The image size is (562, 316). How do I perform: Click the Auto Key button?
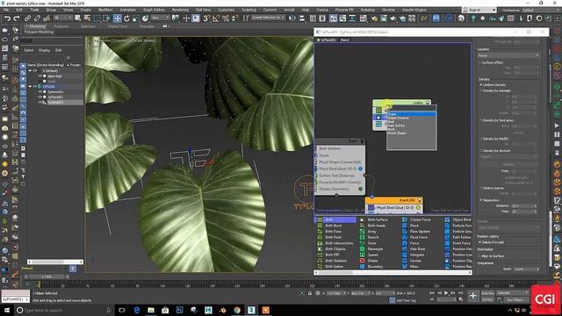pyautogui.click(x=487, y=293)
